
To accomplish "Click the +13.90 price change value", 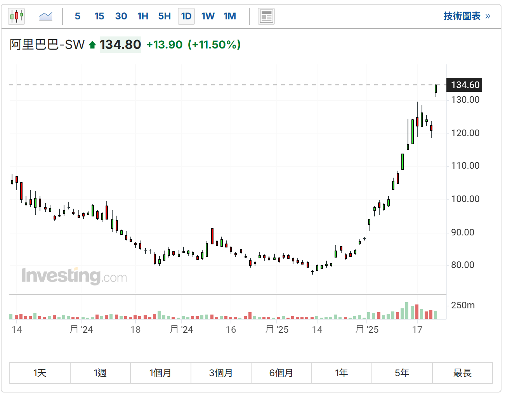I will 165,45.
